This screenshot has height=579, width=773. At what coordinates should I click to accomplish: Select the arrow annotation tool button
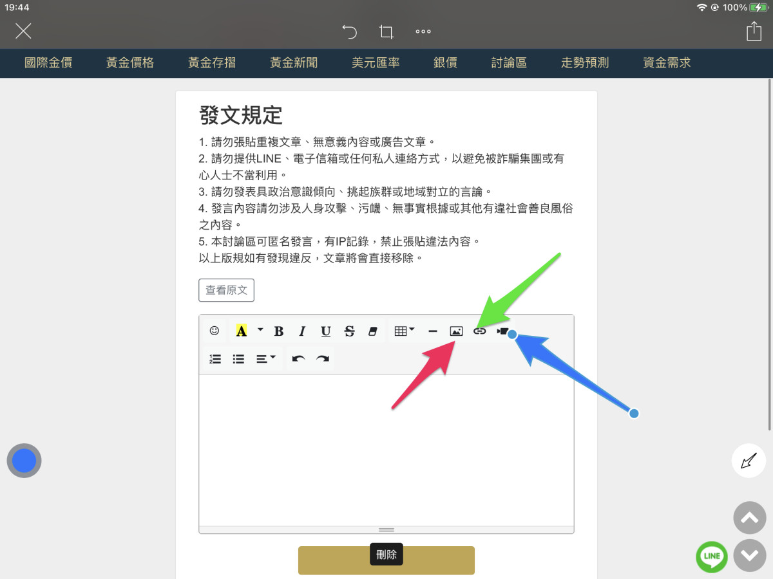[x=749, y=461]
